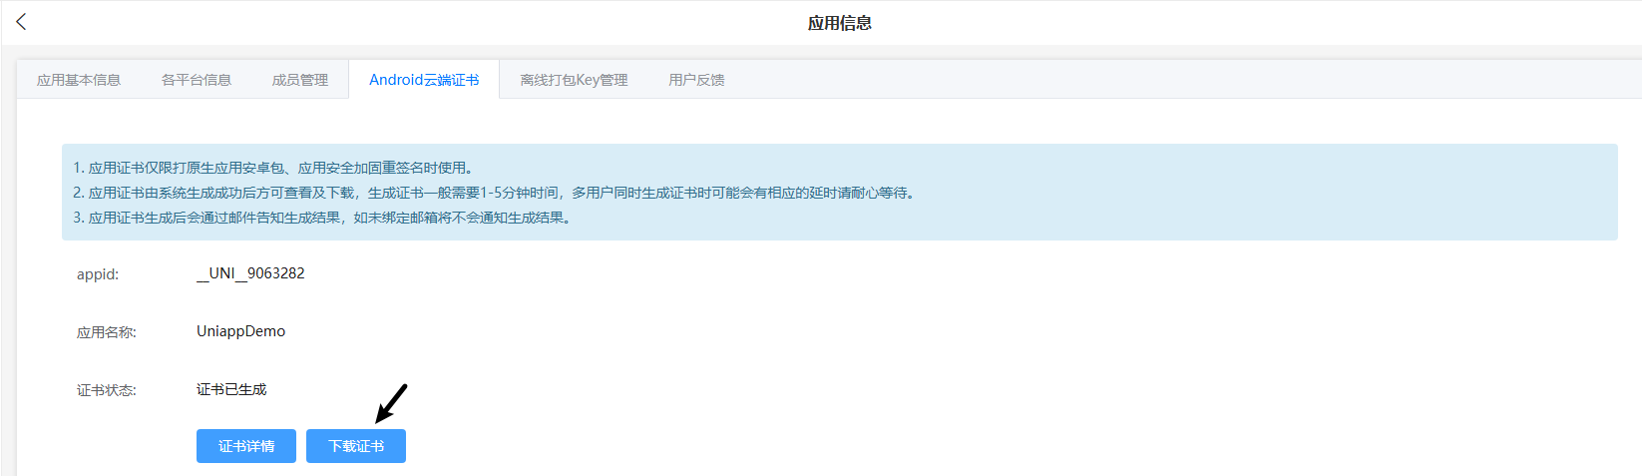Click the appid value __UNI__9063282
Screen dimensions: 1642x476
(250, 273)
